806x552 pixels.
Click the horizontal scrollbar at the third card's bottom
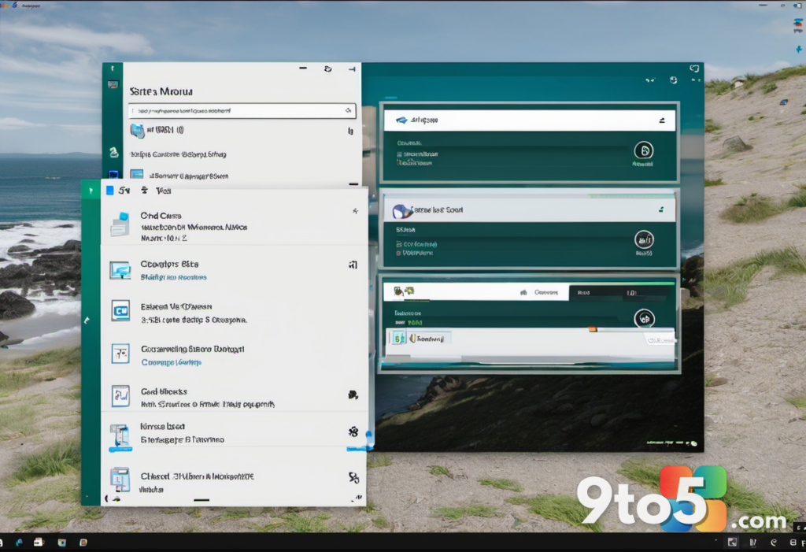coord(530,359)
